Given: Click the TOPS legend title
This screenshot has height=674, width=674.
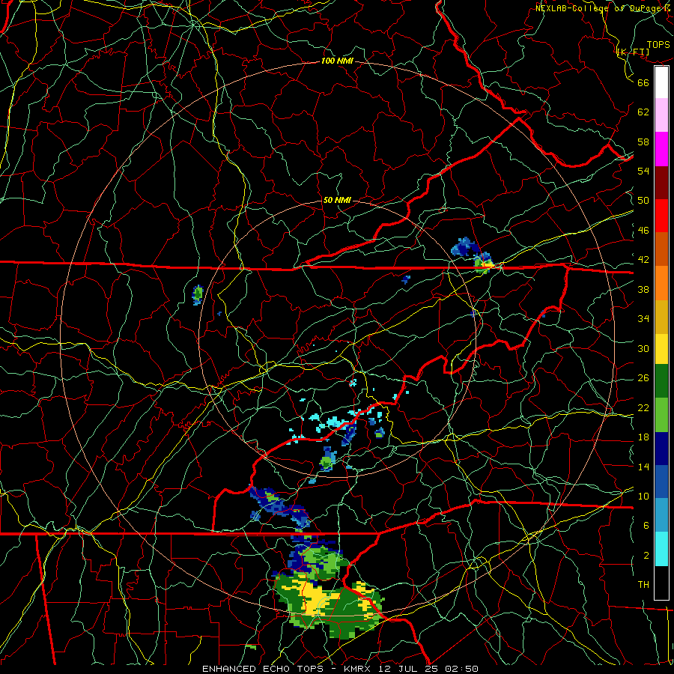Looking at the screenshot, I should (658, 45).
